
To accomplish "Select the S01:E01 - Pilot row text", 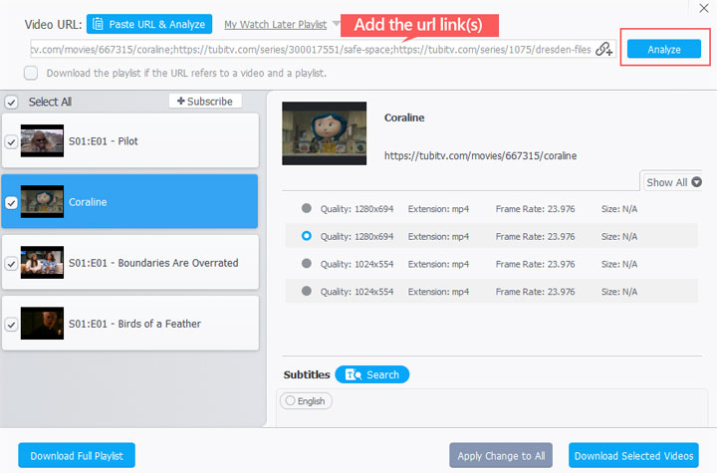I will (x=104, y=141).
